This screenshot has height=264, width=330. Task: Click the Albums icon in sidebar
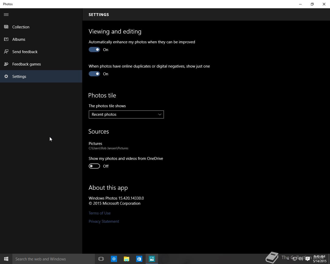click(6, 39)
